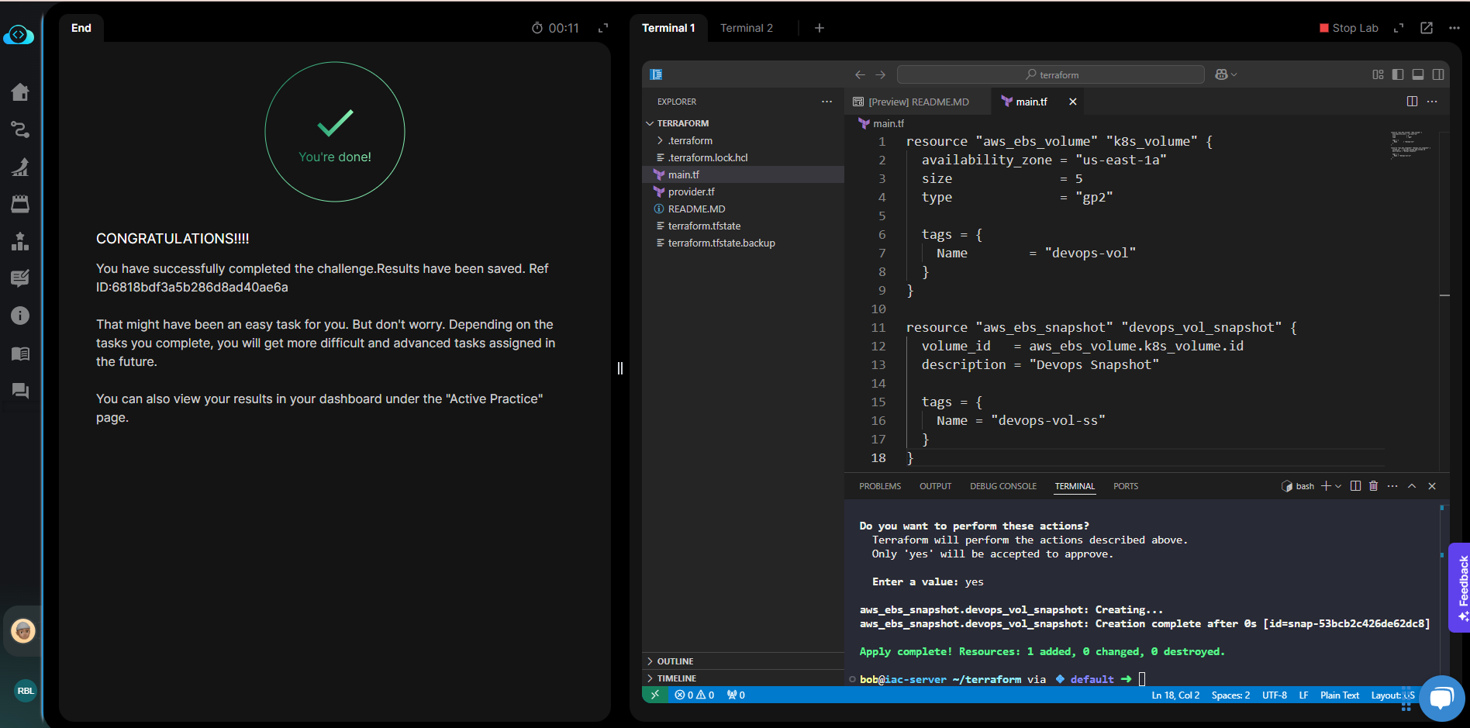
Task: Open the user avatar profile
Action: pyautogui.click(x=23, y=631)
